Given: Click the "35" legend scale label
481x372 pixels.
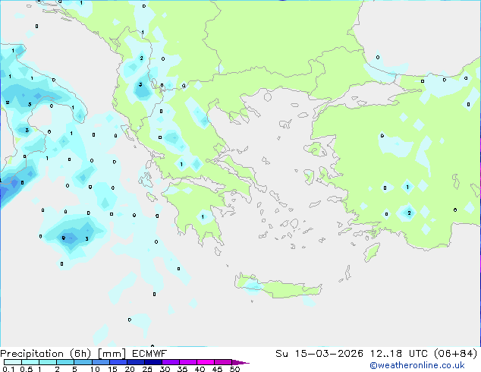Looking at the screenshot, I should pyautogui.click(x=182, y=369).
